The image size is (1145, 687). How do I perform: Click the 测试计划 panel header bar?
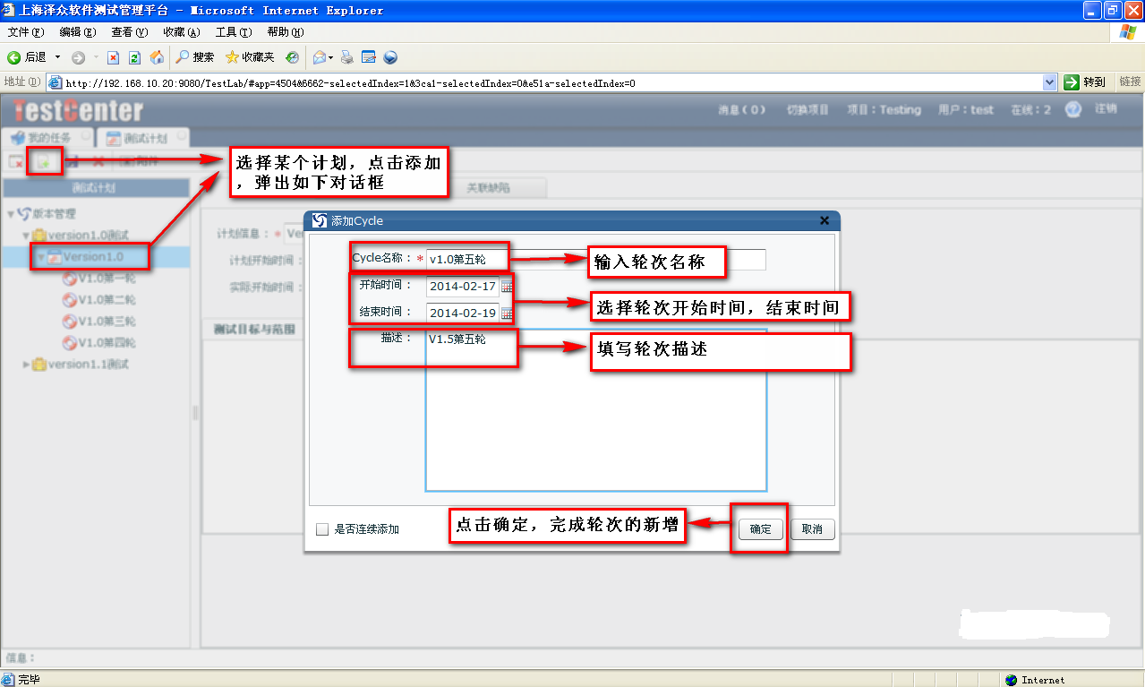(95, 189)
